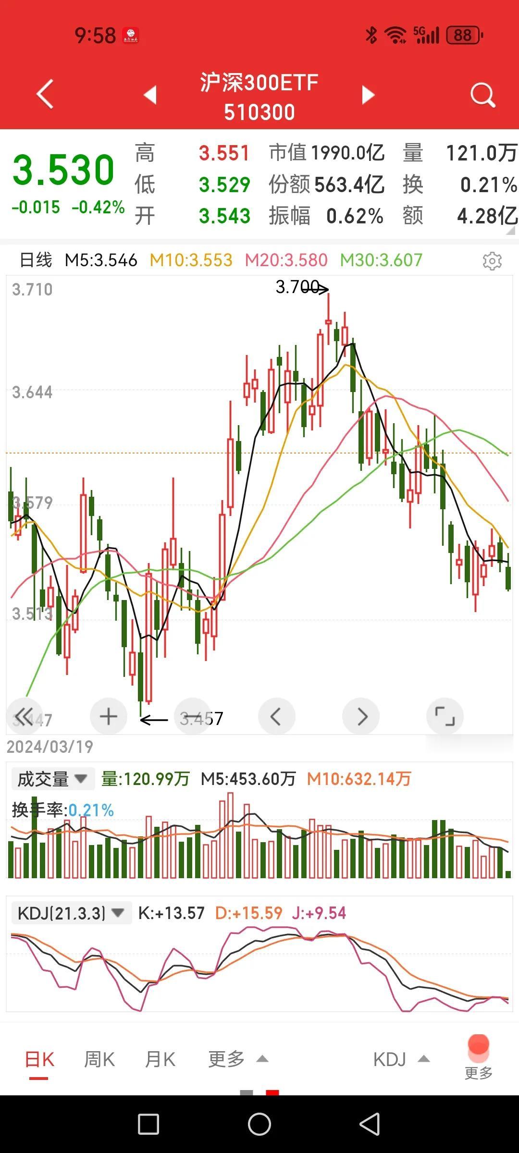This screenshot has height=1153, width=519.
Task: Select the 日K daily chart tab
Action: point(39,1059)
